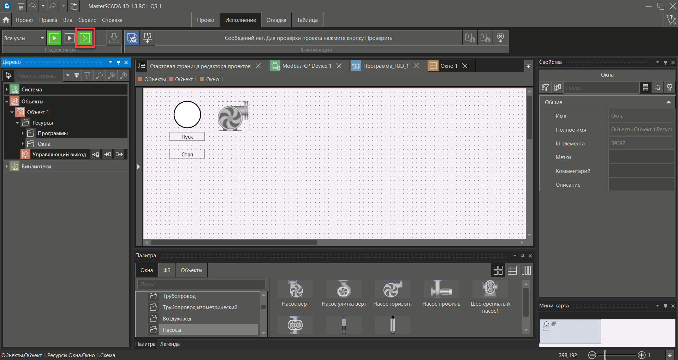
Task: Click the download-to-device arrow icon
Action: [114, 38]
